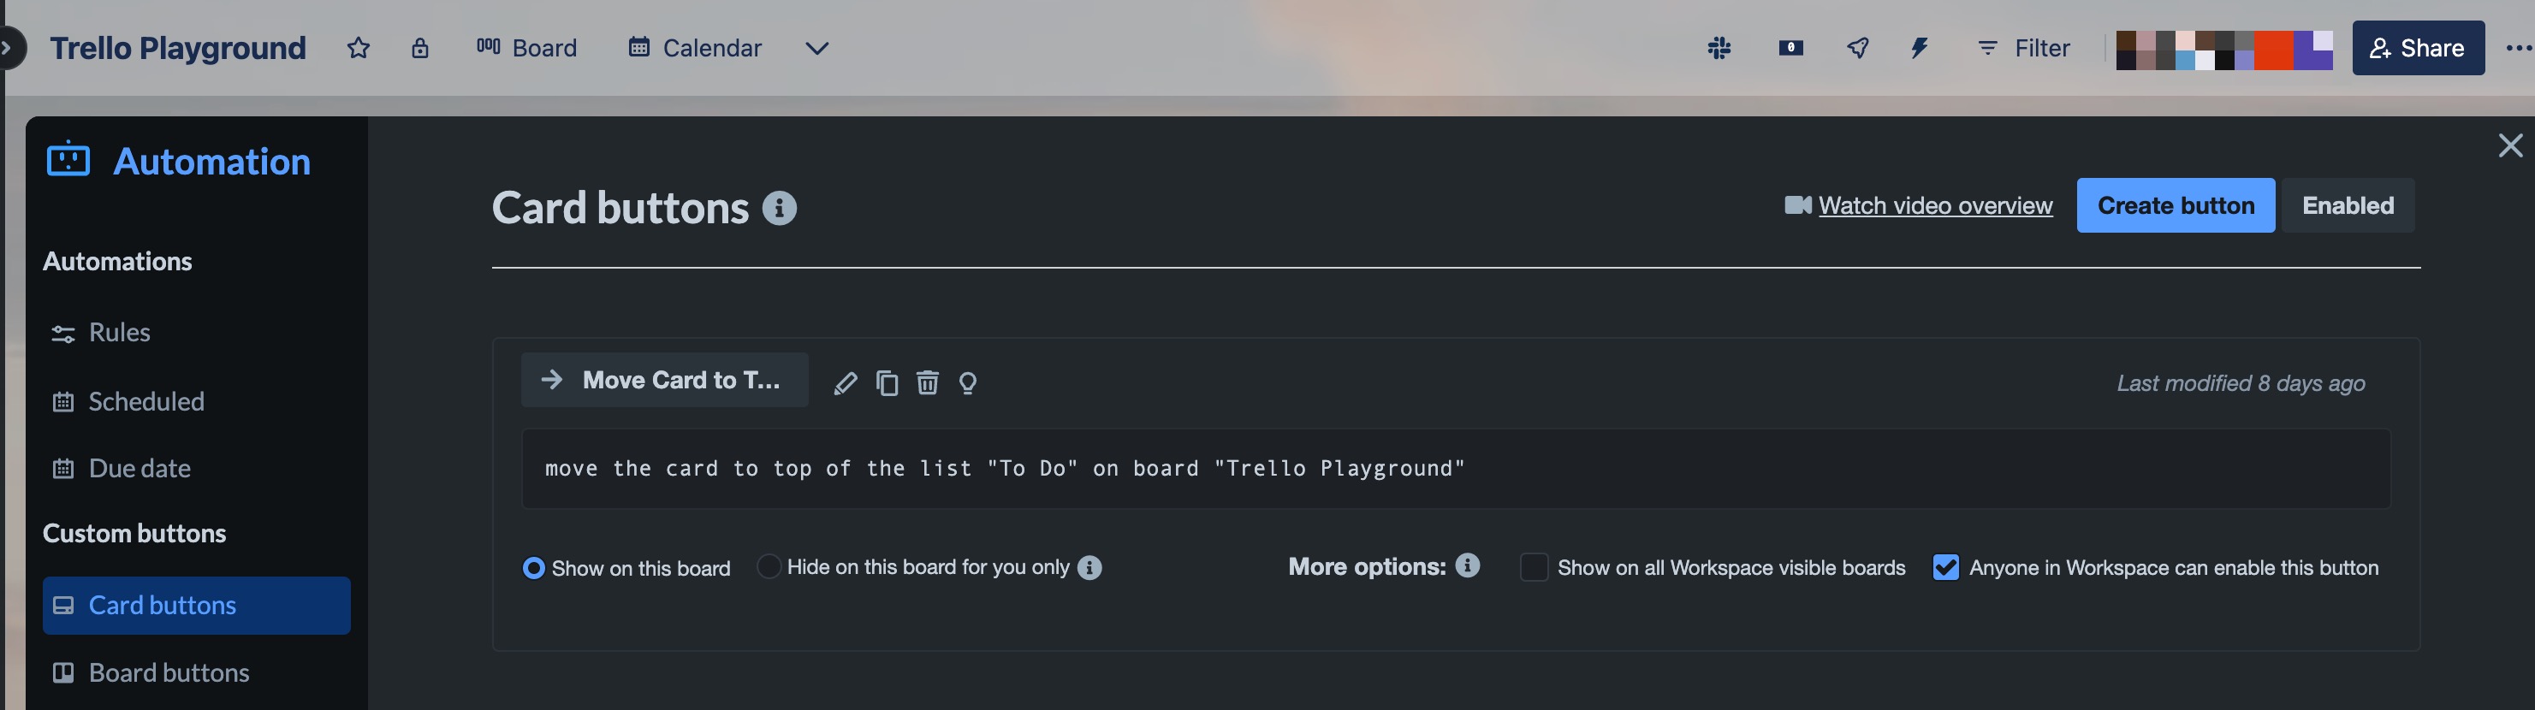Edit the Move Card button with the pencil icon
2535x710 pixels.
846,382
